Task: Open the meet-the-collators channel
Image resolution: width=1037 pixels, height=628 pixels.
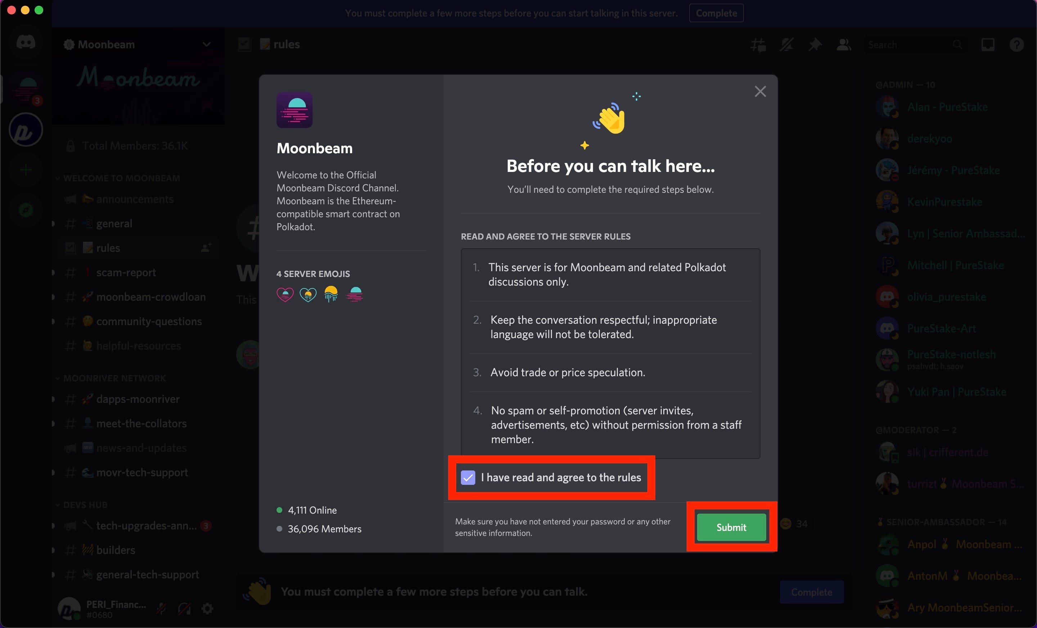Action: [138, 423]
